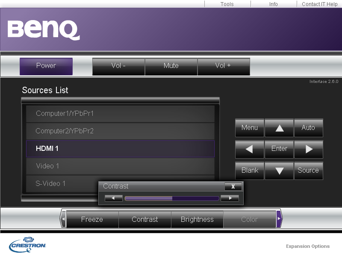Click the Source button
The height and width of the screenshot is (253, 342).
tap(309, 171)
